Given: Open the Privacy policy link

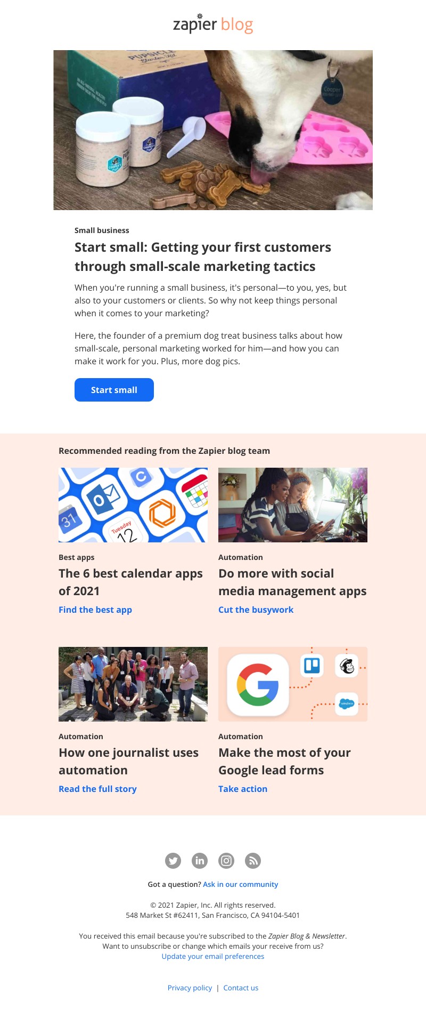Looking at the screenshot, I should click(x=190, y=988).
